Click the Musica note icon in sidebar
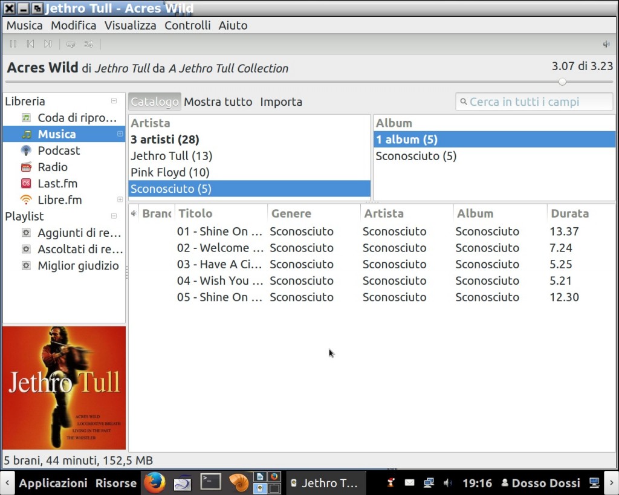This screenshot has height=495, width=619. coord(26,134)
